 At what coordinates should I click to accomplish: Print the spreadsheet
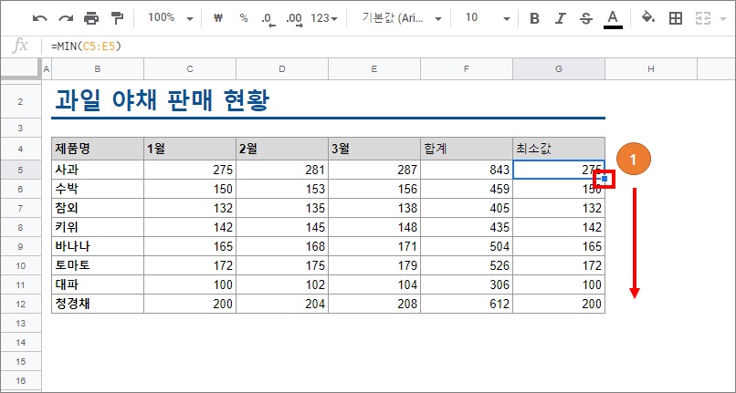point(91,18)
